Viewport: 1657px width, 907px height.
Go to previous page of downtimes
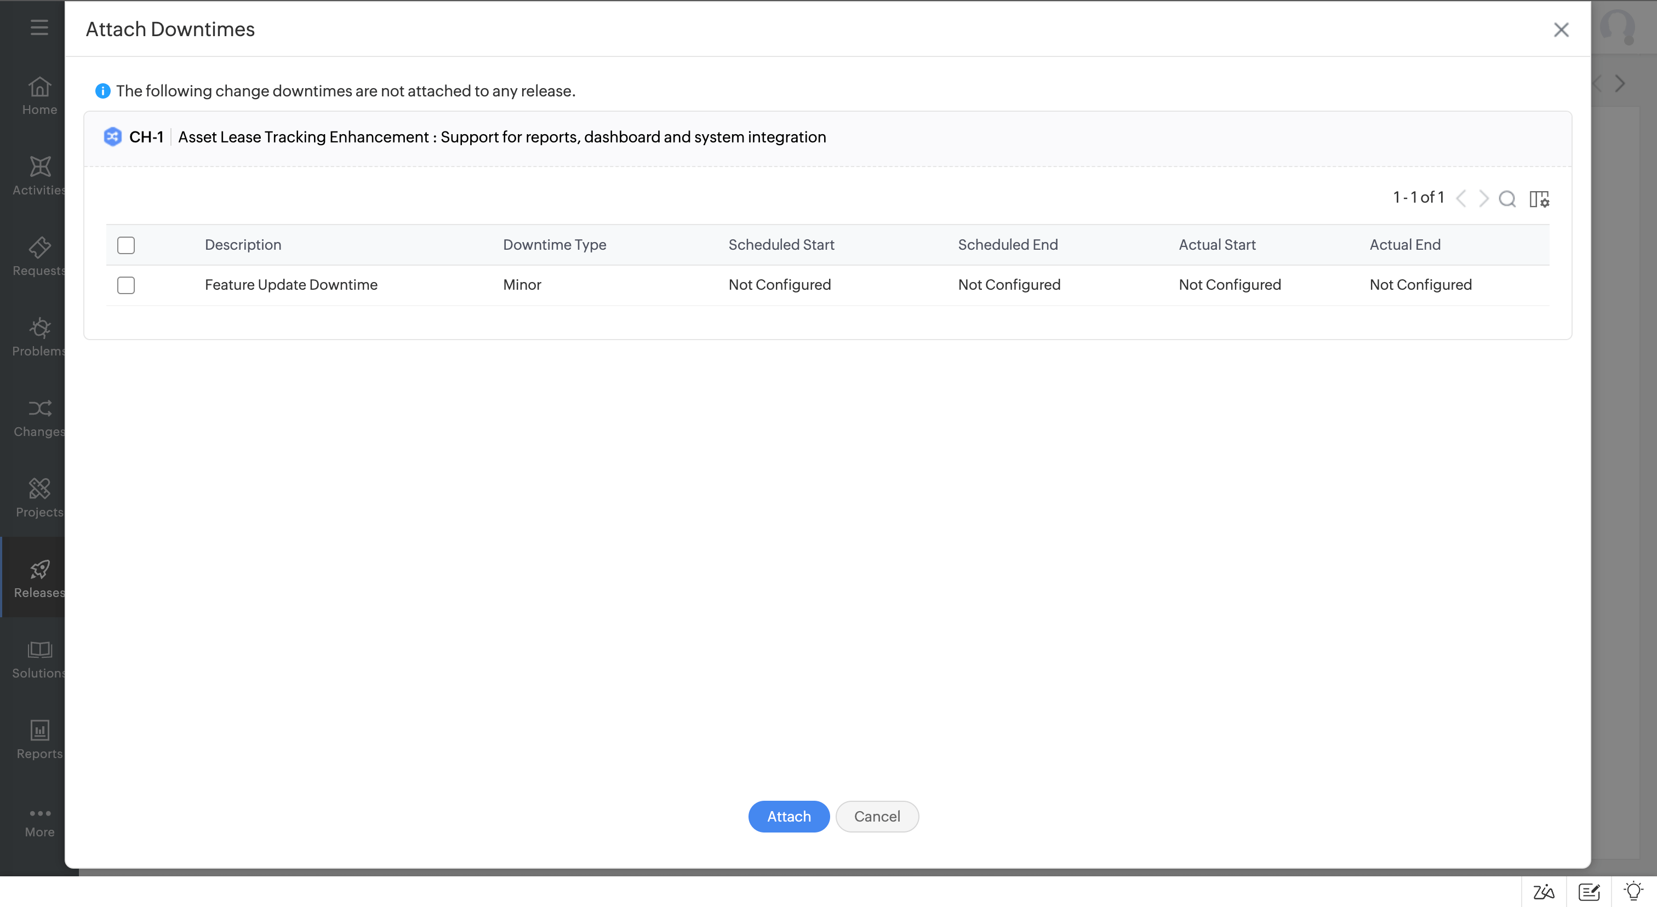[1461, 199]
